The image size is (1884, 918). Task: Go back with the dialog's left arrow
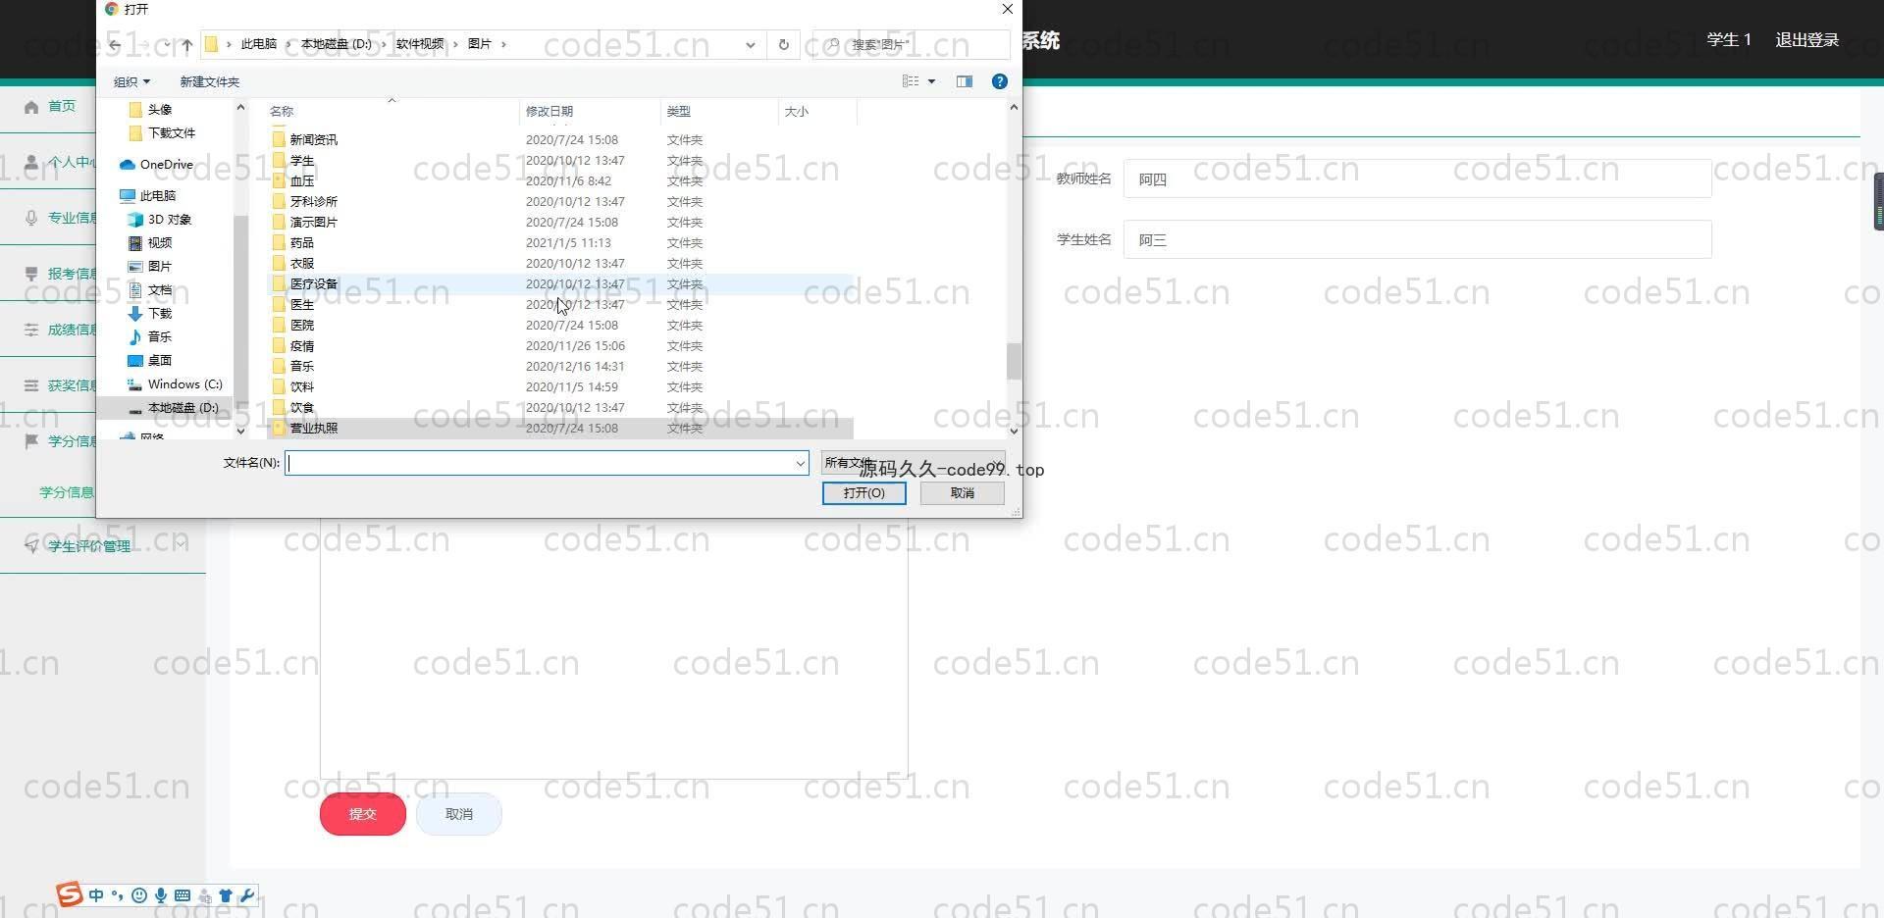coord(115,45)
